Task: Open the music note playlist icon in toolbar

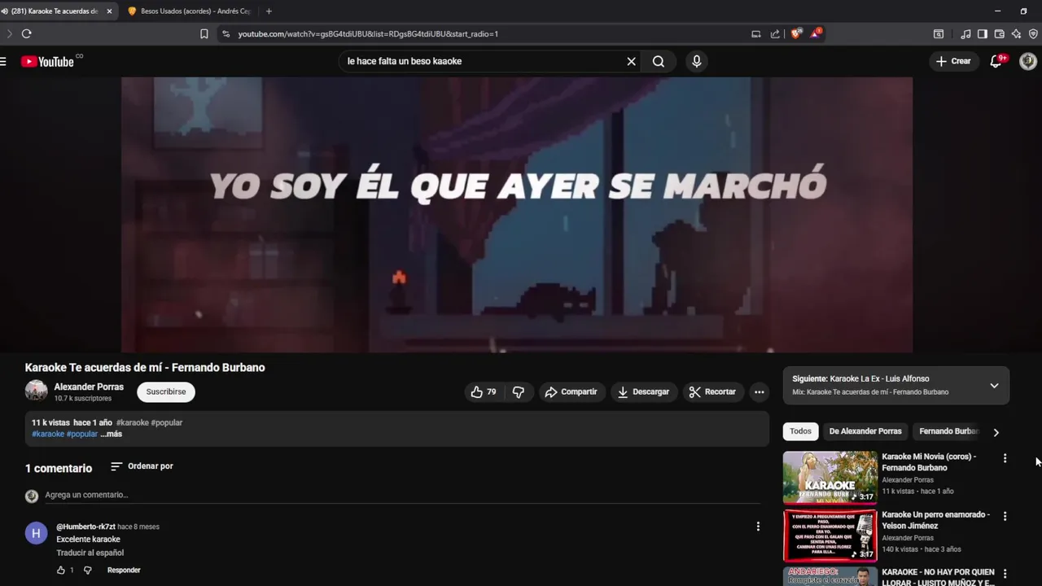Action: click(x=965, y=33)
